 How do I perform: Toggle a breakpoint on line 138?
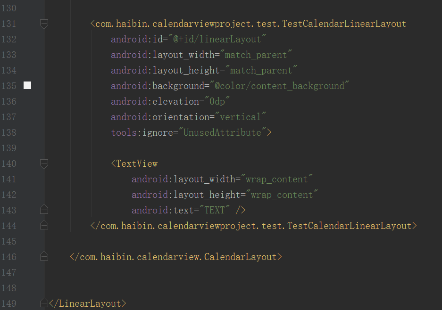click(x=27, y=132)
